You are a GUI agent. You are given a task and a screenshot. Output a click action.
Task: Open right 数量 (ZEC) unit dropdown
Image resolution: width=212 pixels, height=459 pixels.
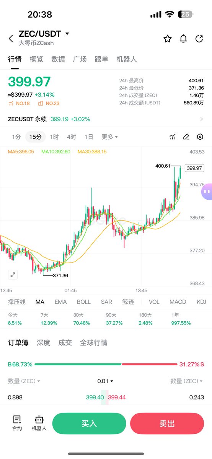(x=187, y=381)
